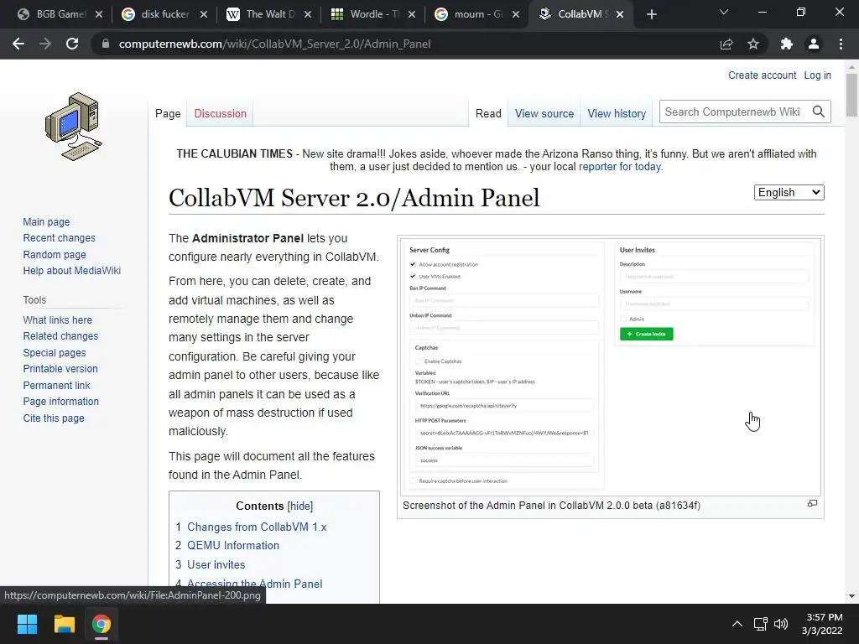Screen dimensions: 859x644
Task: Click the Computernewb wiki logo
Action: pos(74,127)
